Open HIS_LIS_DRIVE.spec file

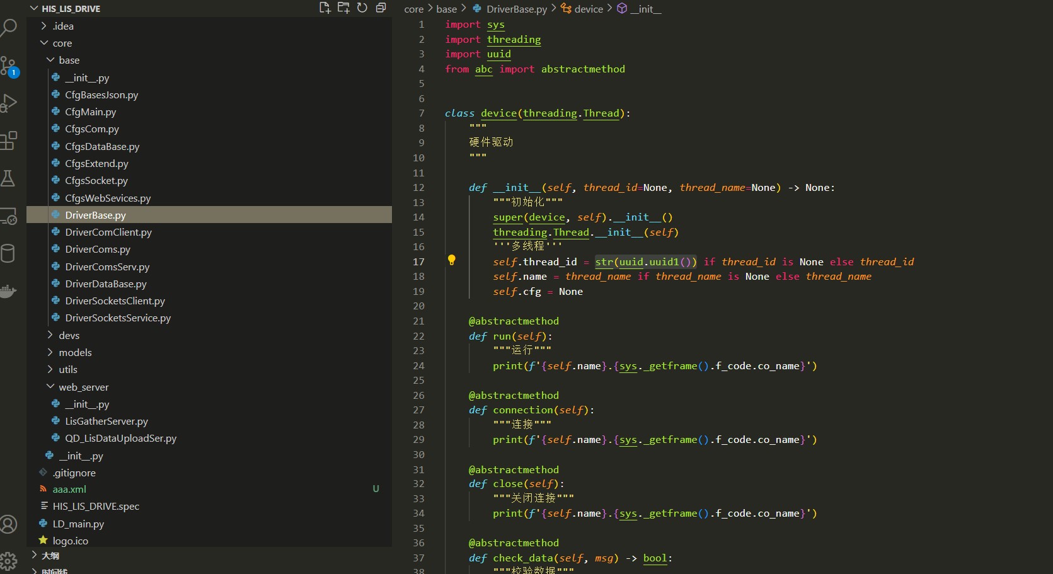96,506
